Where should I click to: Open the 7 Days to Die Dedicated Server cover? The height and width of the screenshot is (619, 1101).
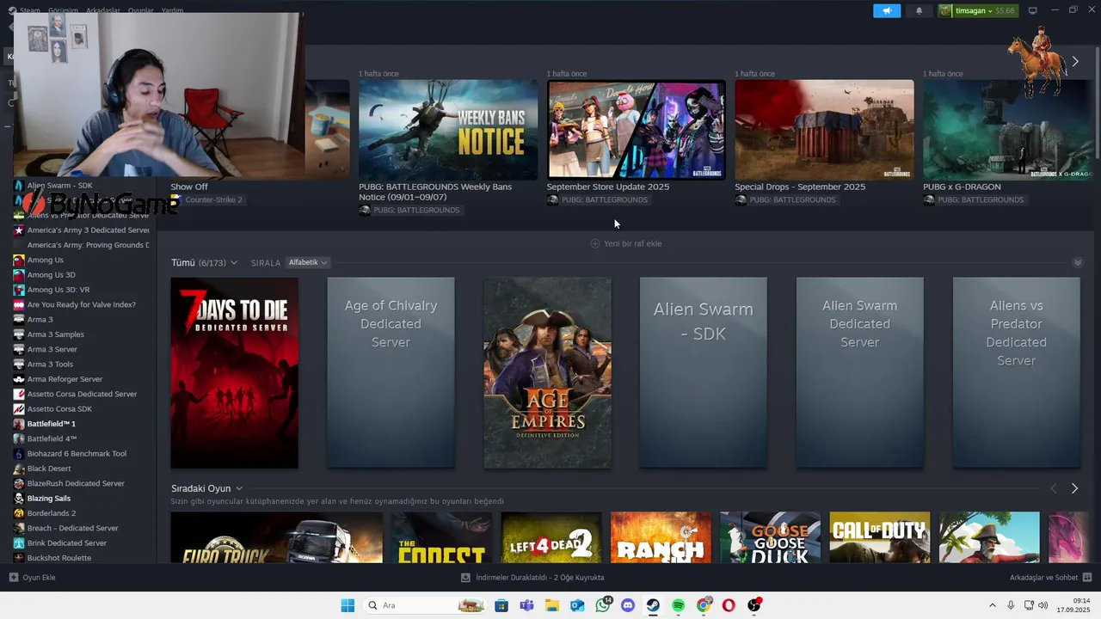pos(234,372)
